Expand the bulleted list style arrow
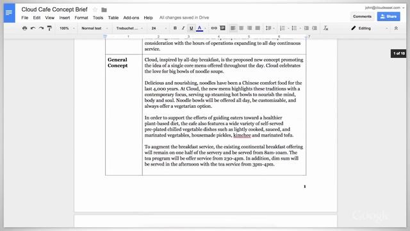 tap(300, 28)
